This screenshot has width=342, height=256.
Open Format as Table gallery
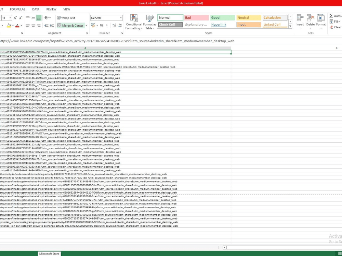point(150,22)
